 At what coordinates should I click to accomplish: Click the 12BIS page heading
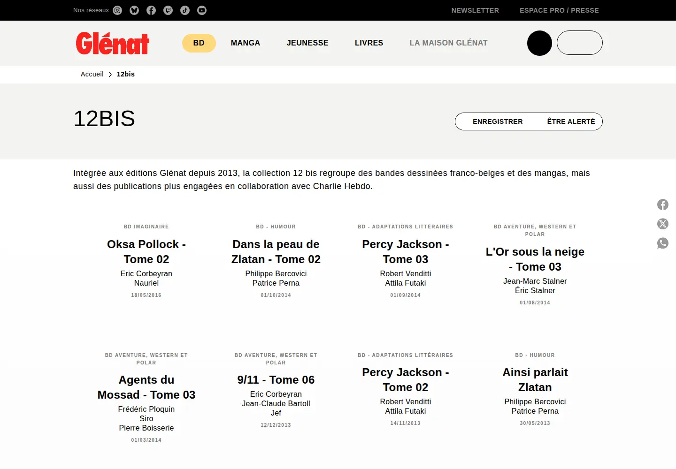point(104,119)
